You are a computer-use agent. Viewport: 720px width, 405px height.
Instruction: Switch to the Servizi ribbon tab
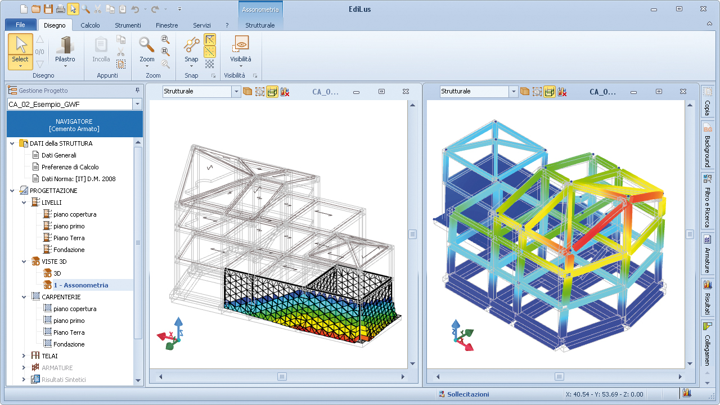202,25
